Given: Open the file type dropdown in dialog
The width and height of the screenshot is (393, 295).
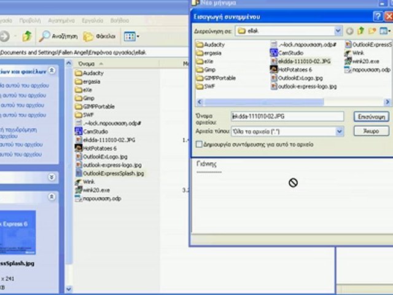Looking at the screenshot, I should (340, 132).
